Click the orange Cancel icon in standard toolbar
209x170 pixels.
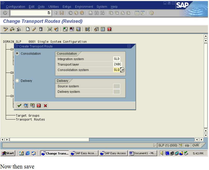(x=82, y=13)
